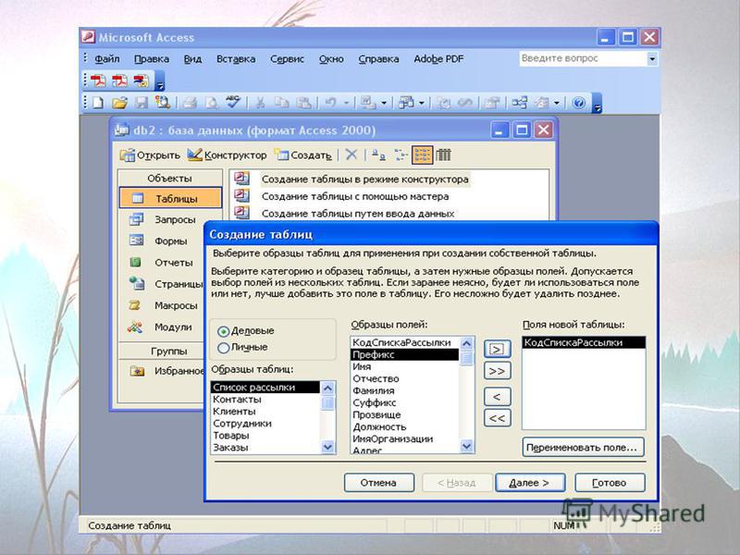Open Microsoft Access Help question-mark icon
The image size is (740, 555).
coord(579,103)
